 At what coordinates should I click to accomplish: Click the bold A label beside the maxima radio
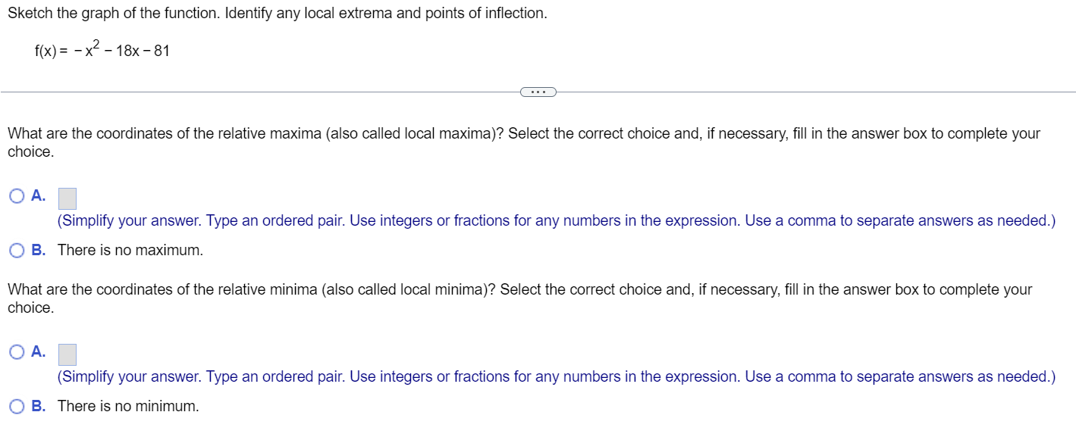point(36,195)
